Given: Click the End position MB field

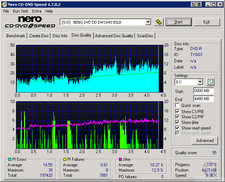Looking at the screenshot, I should coord(203,99).
